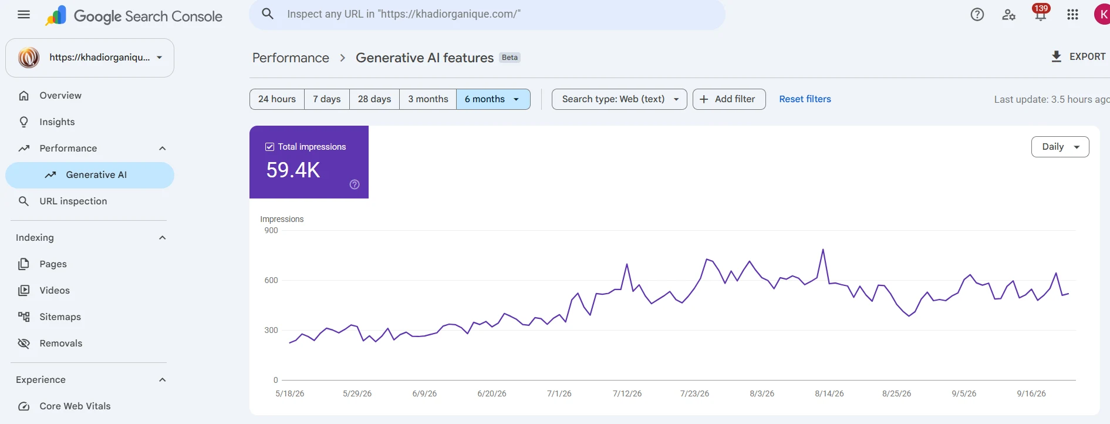Select the 28 days range tab

click(375, 99)
